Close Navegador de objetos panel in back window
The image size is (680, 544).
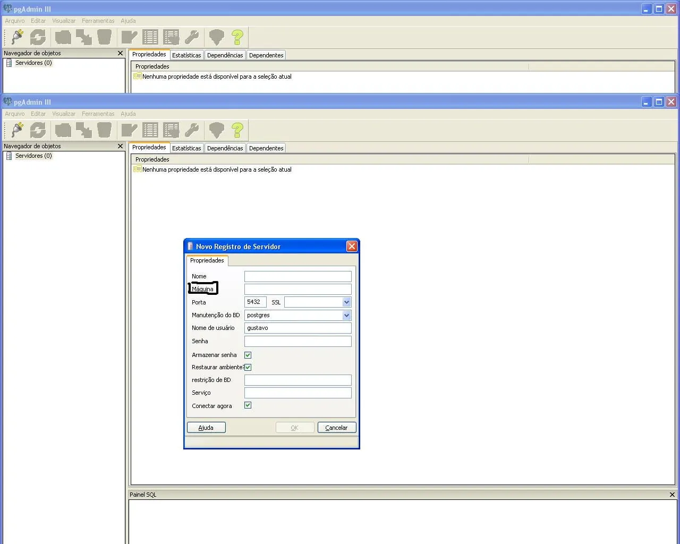[120, 53]
